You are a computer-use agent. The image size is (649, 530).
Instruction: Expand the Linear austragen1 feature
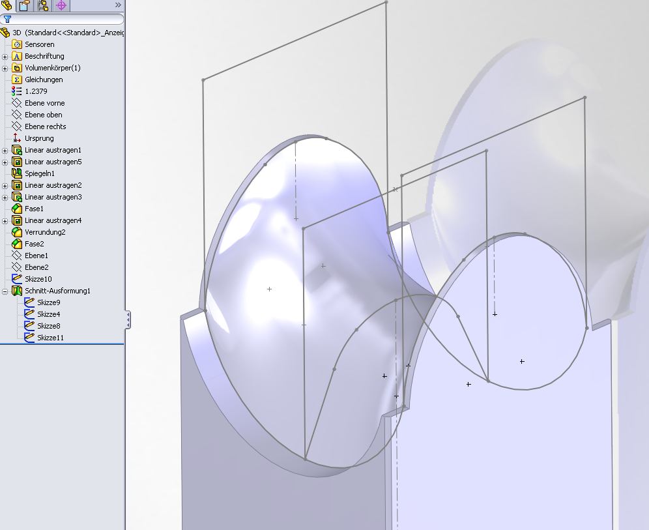tap(5, 151)
